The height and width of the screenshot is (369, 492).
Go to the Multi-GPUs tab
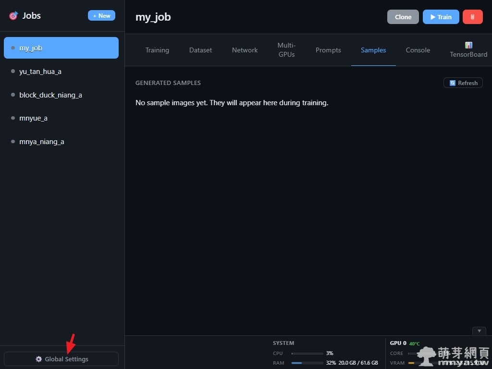(x=286, y=50)
